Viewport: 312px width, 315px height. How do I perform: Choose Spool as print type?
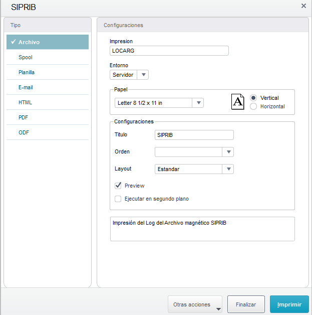tap(48, 57)
